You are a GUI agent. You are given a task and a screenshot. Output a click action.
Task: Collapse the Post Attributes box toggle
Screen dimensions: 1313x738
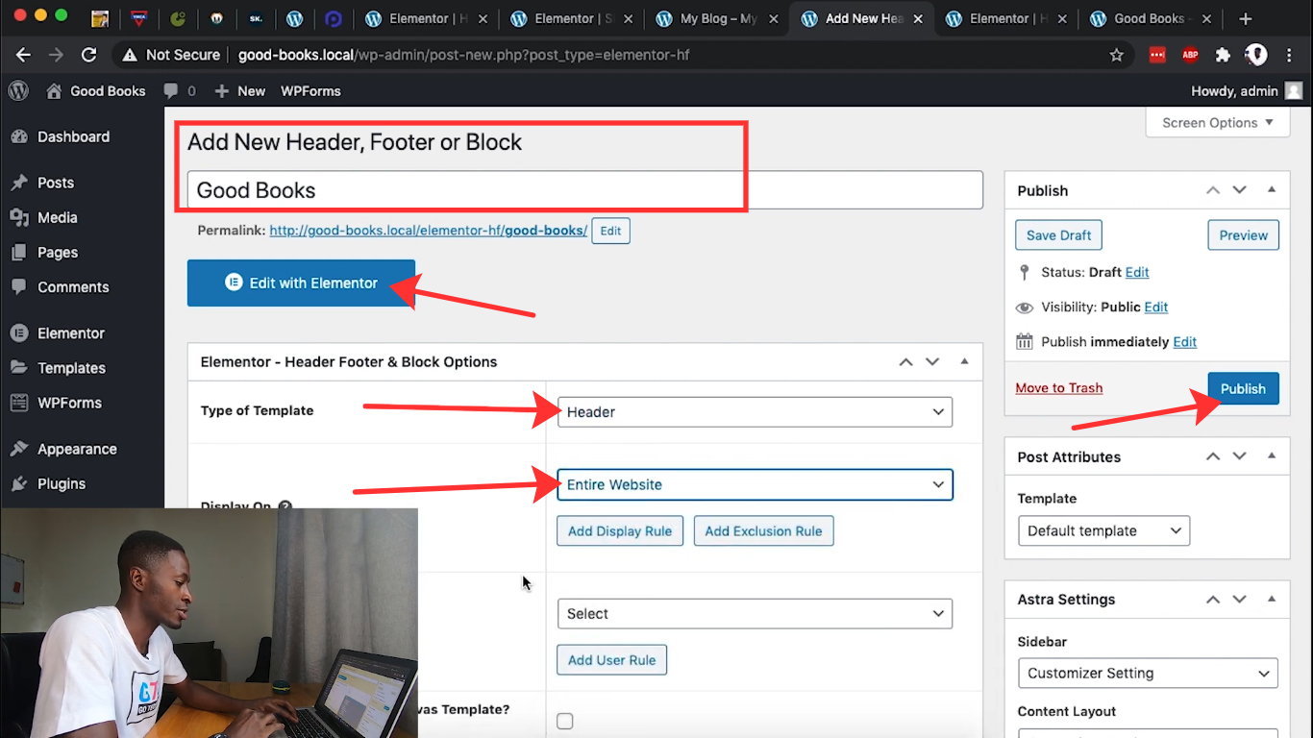(x=1272, y=456)
